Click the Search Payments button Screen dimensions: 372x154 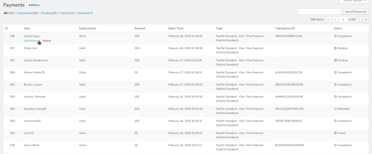coord(356,11)
